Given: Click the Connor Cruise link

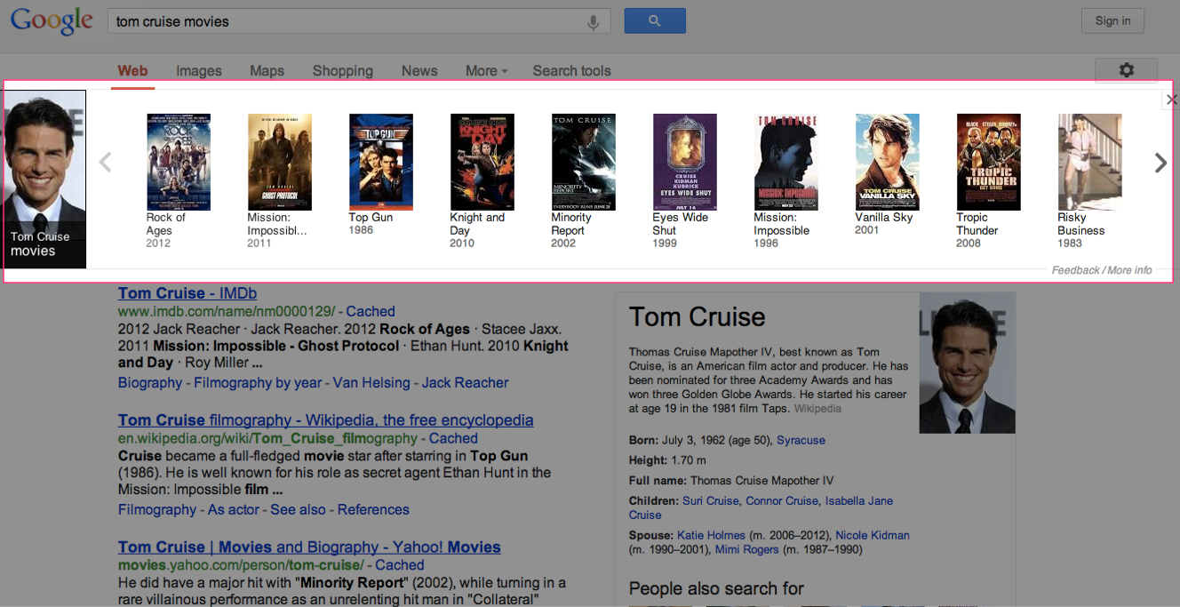Looking at the screenshot, I should click(782, 501).
